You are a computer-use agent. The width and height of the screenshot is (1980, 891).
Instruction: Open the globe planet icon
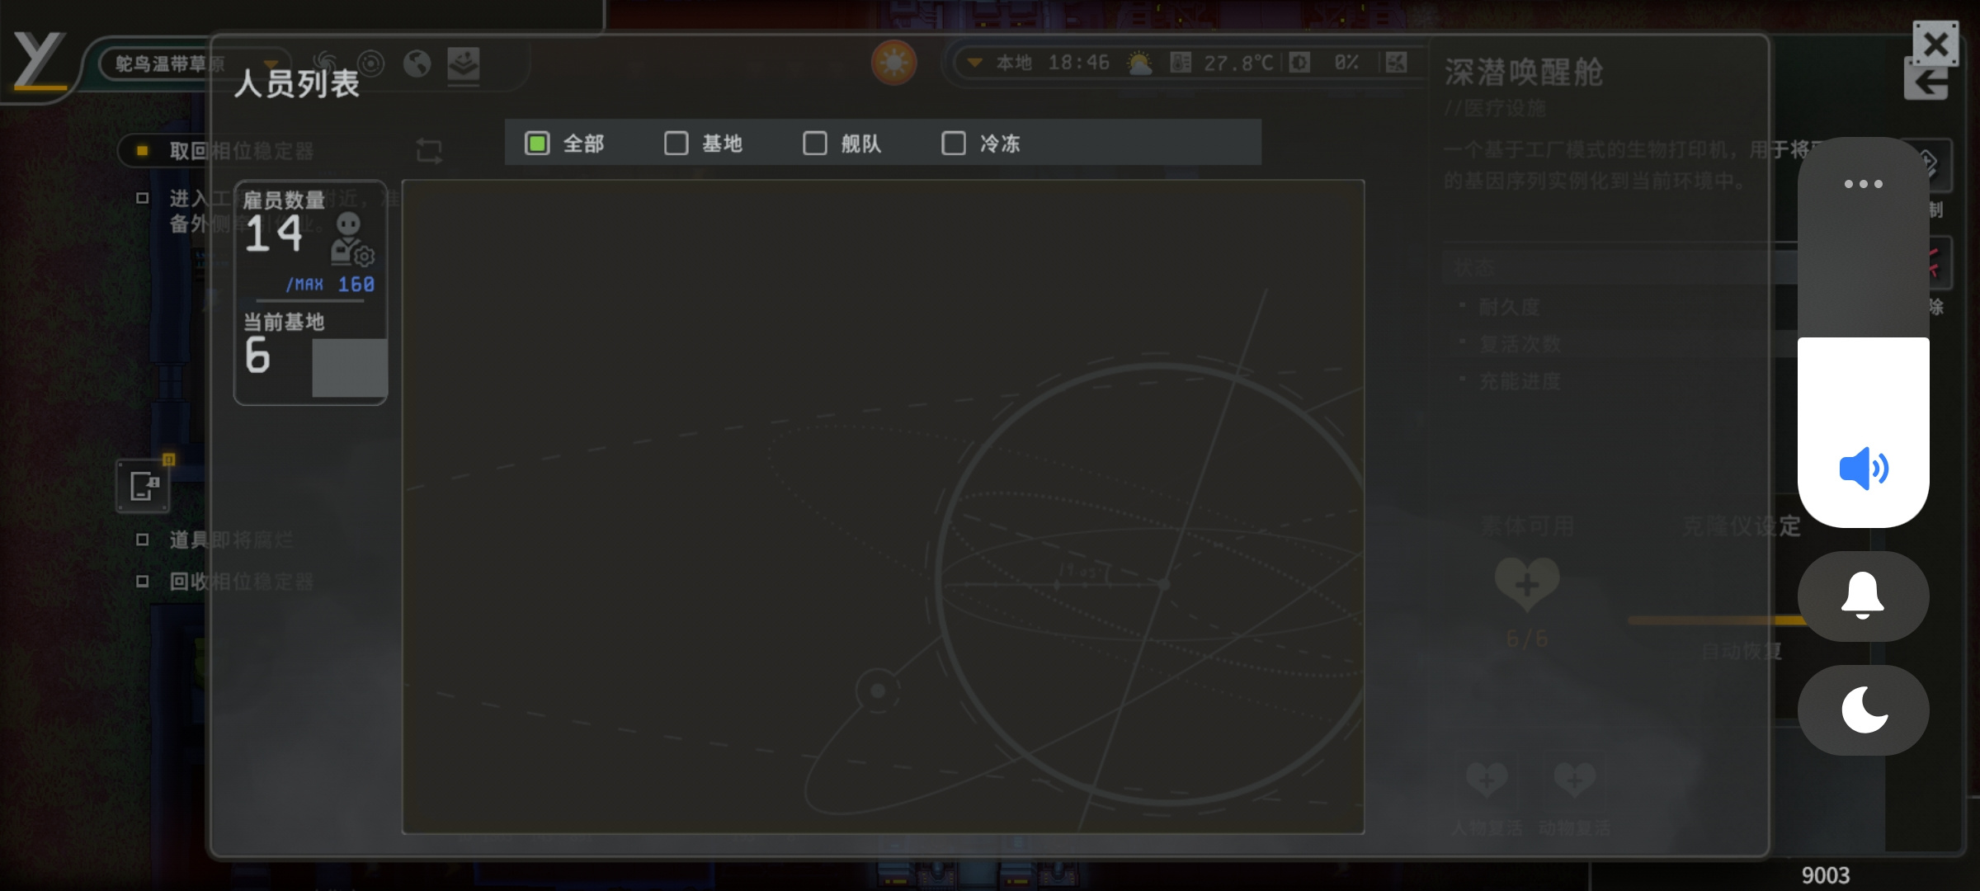click(x=417, y=64)
